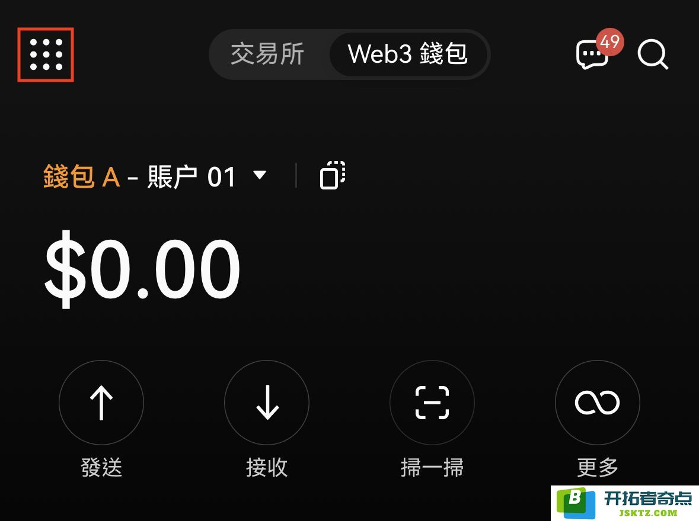699x521 pixels.
Task: Click the 接收 text label
Action: click(x=267, y=468)
